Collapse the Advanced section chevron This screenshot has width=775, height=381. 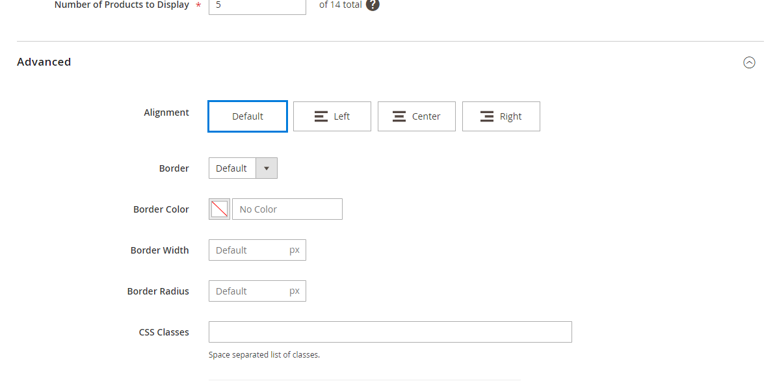(x=749, y=63)
